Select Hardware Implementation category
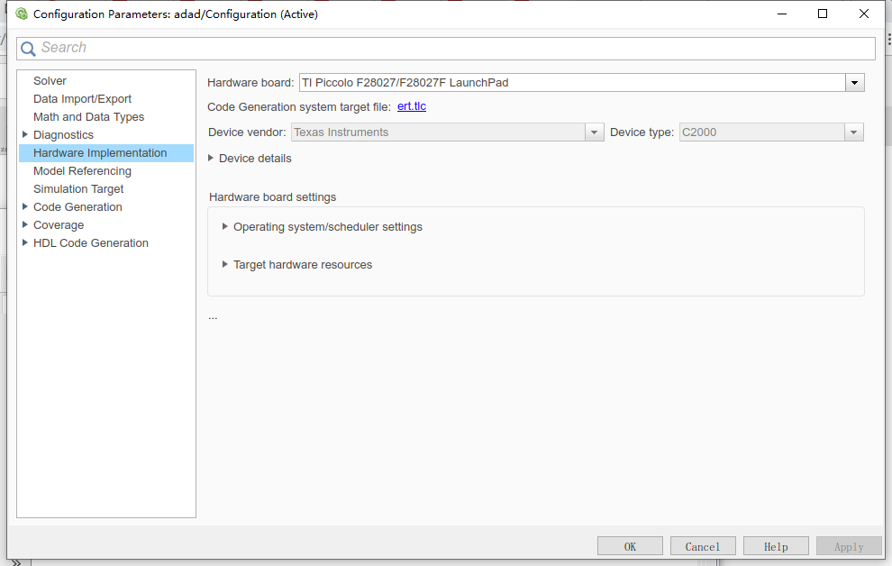Screen dimensions: 892x566 pos(105,153)
